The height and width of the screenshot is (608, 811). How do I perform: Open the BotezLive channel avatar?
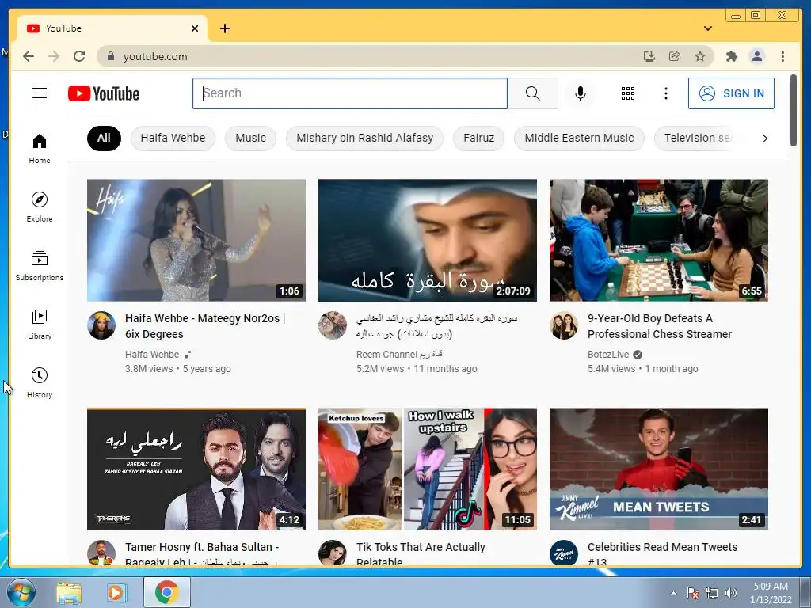(x=564, y=325)
